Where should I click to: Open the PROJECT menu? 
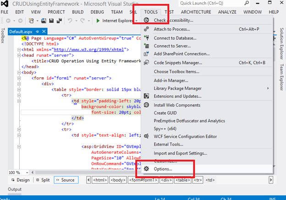(56, 12)
